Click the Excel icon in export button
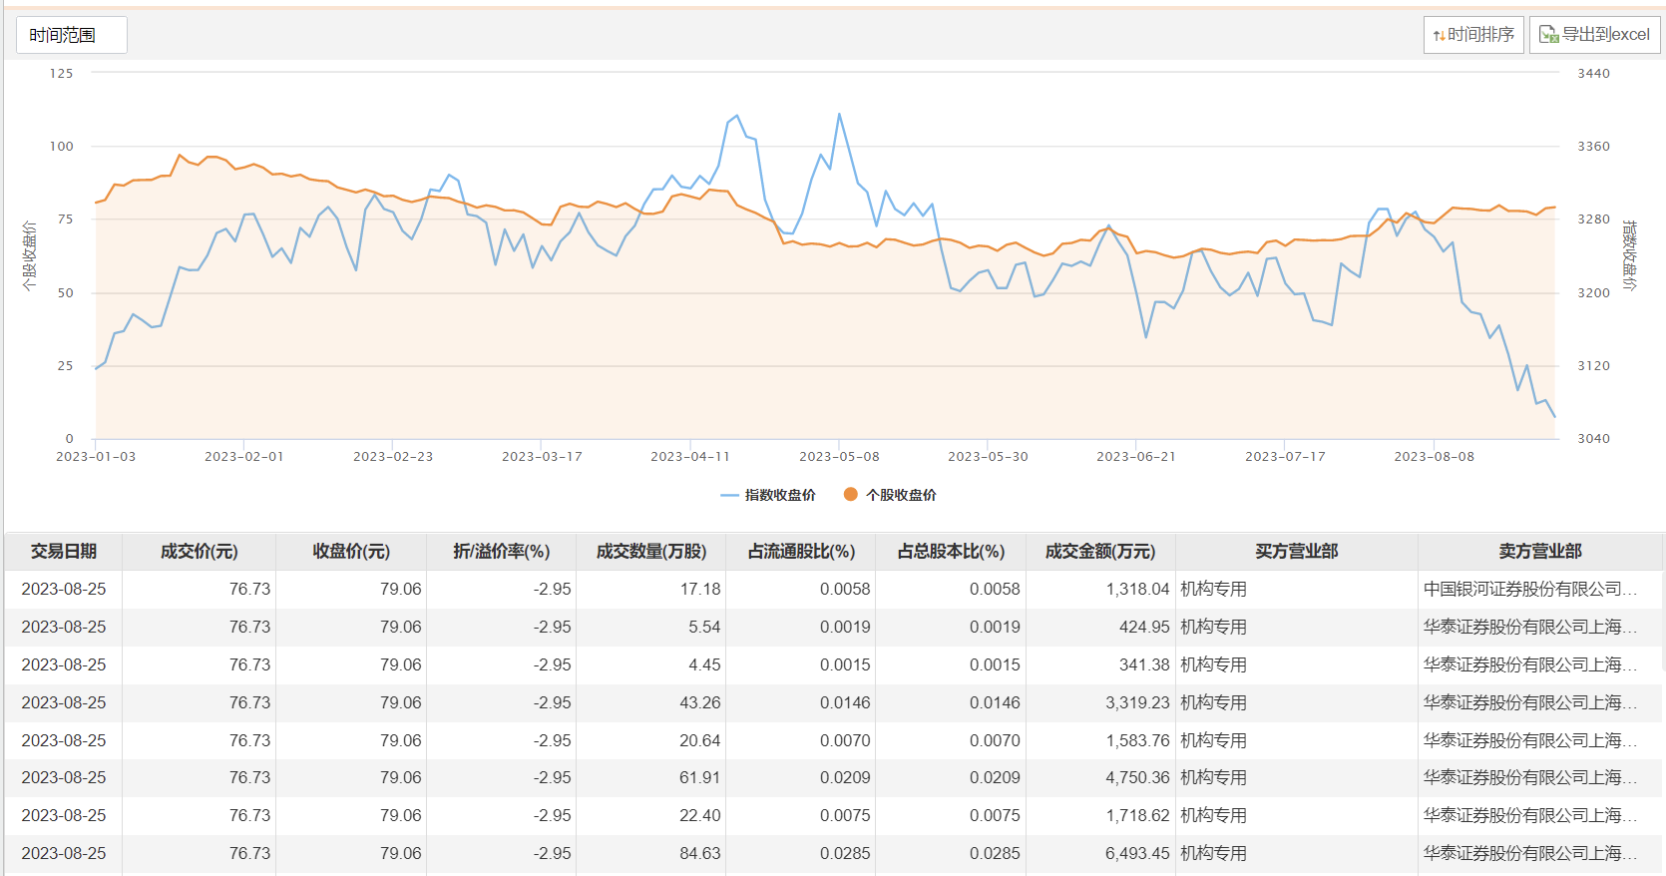 click(1548, 35)
